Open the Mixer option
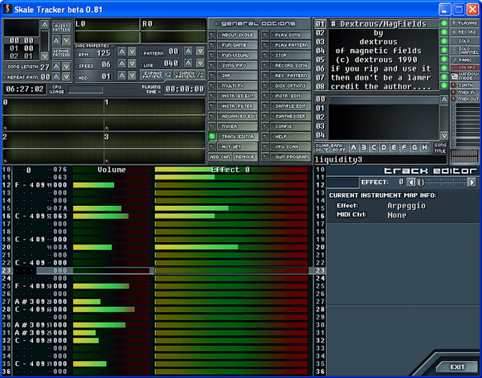This screenshot has width=482, height=378. pos(237,126)
